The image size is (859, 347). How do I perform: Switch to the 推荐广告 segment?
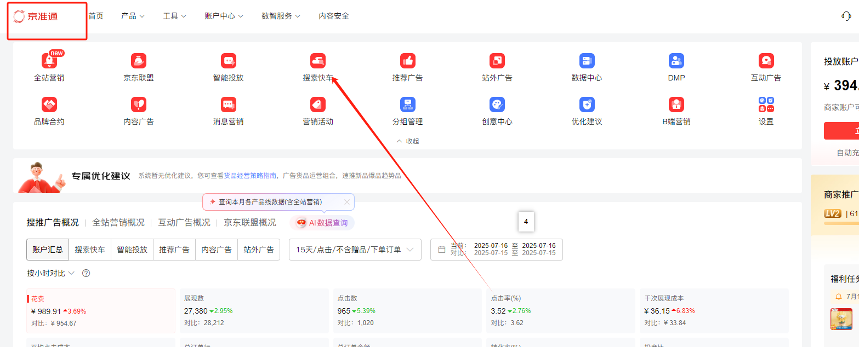tap(174, 250)
